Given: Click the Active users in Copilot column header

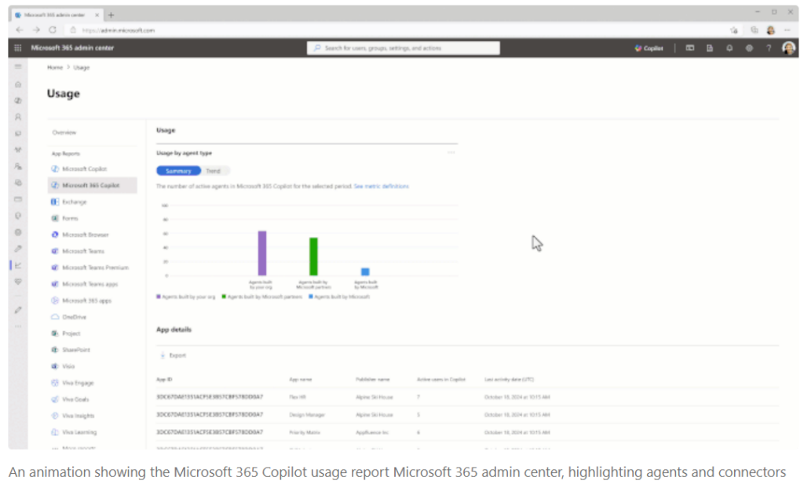Looking at the screenshot, I should click(x=441, y=379).
